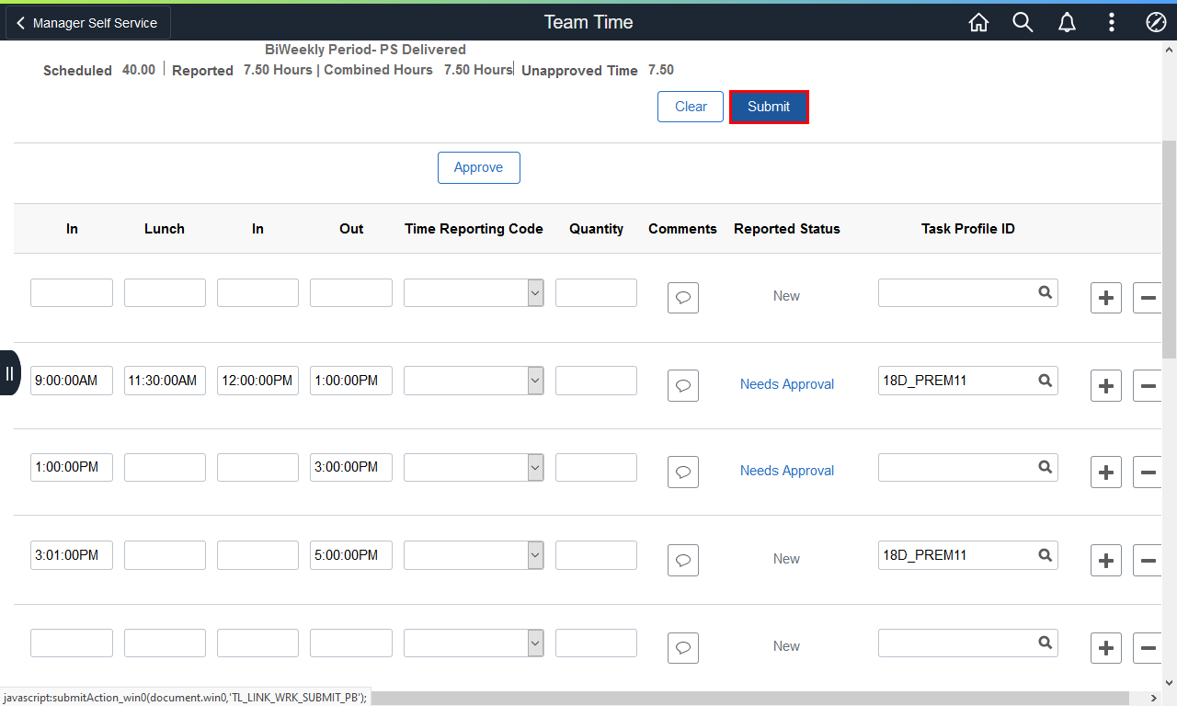This screenshot has height=706, width=1177.
Task: Delete the 1:00:00PM row with minus
Action: click(1148, 473)
